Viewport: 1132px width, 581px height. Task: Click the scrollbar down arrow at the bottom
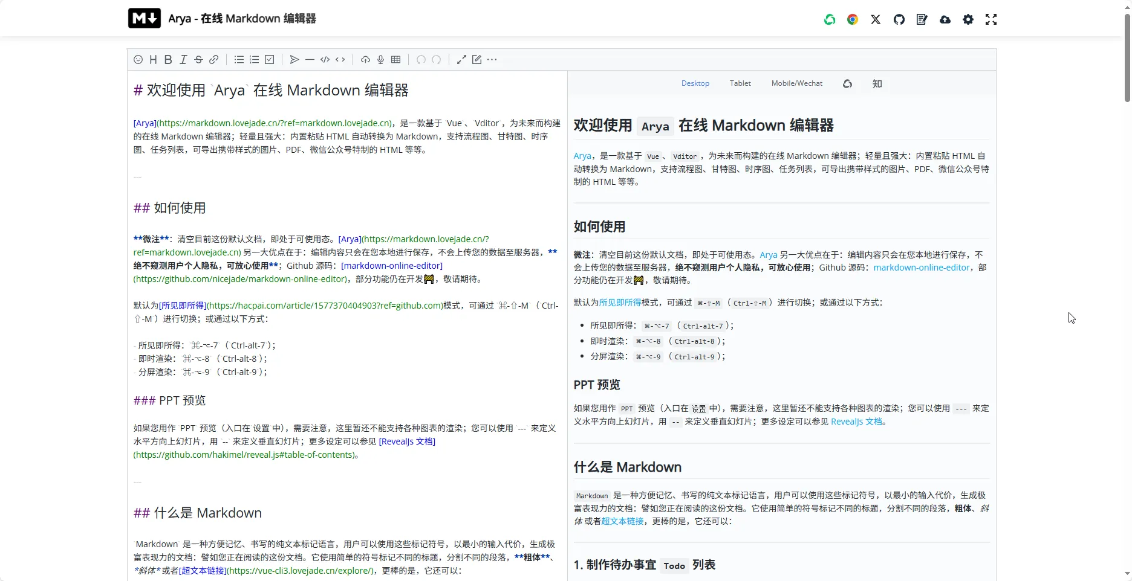1127,574
